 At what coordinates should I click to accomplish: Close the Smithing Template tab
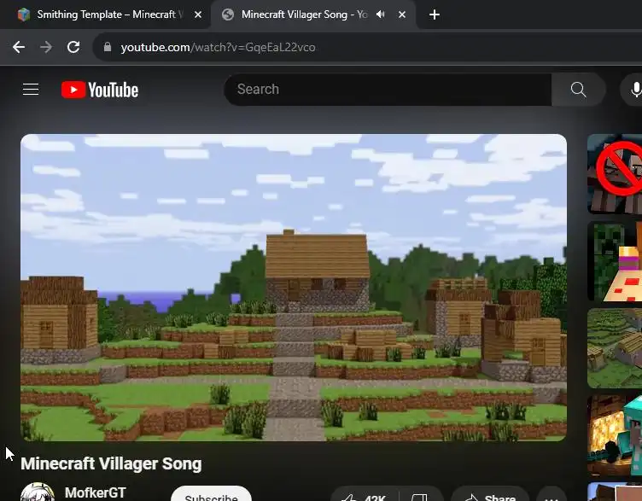click(198, 15)
